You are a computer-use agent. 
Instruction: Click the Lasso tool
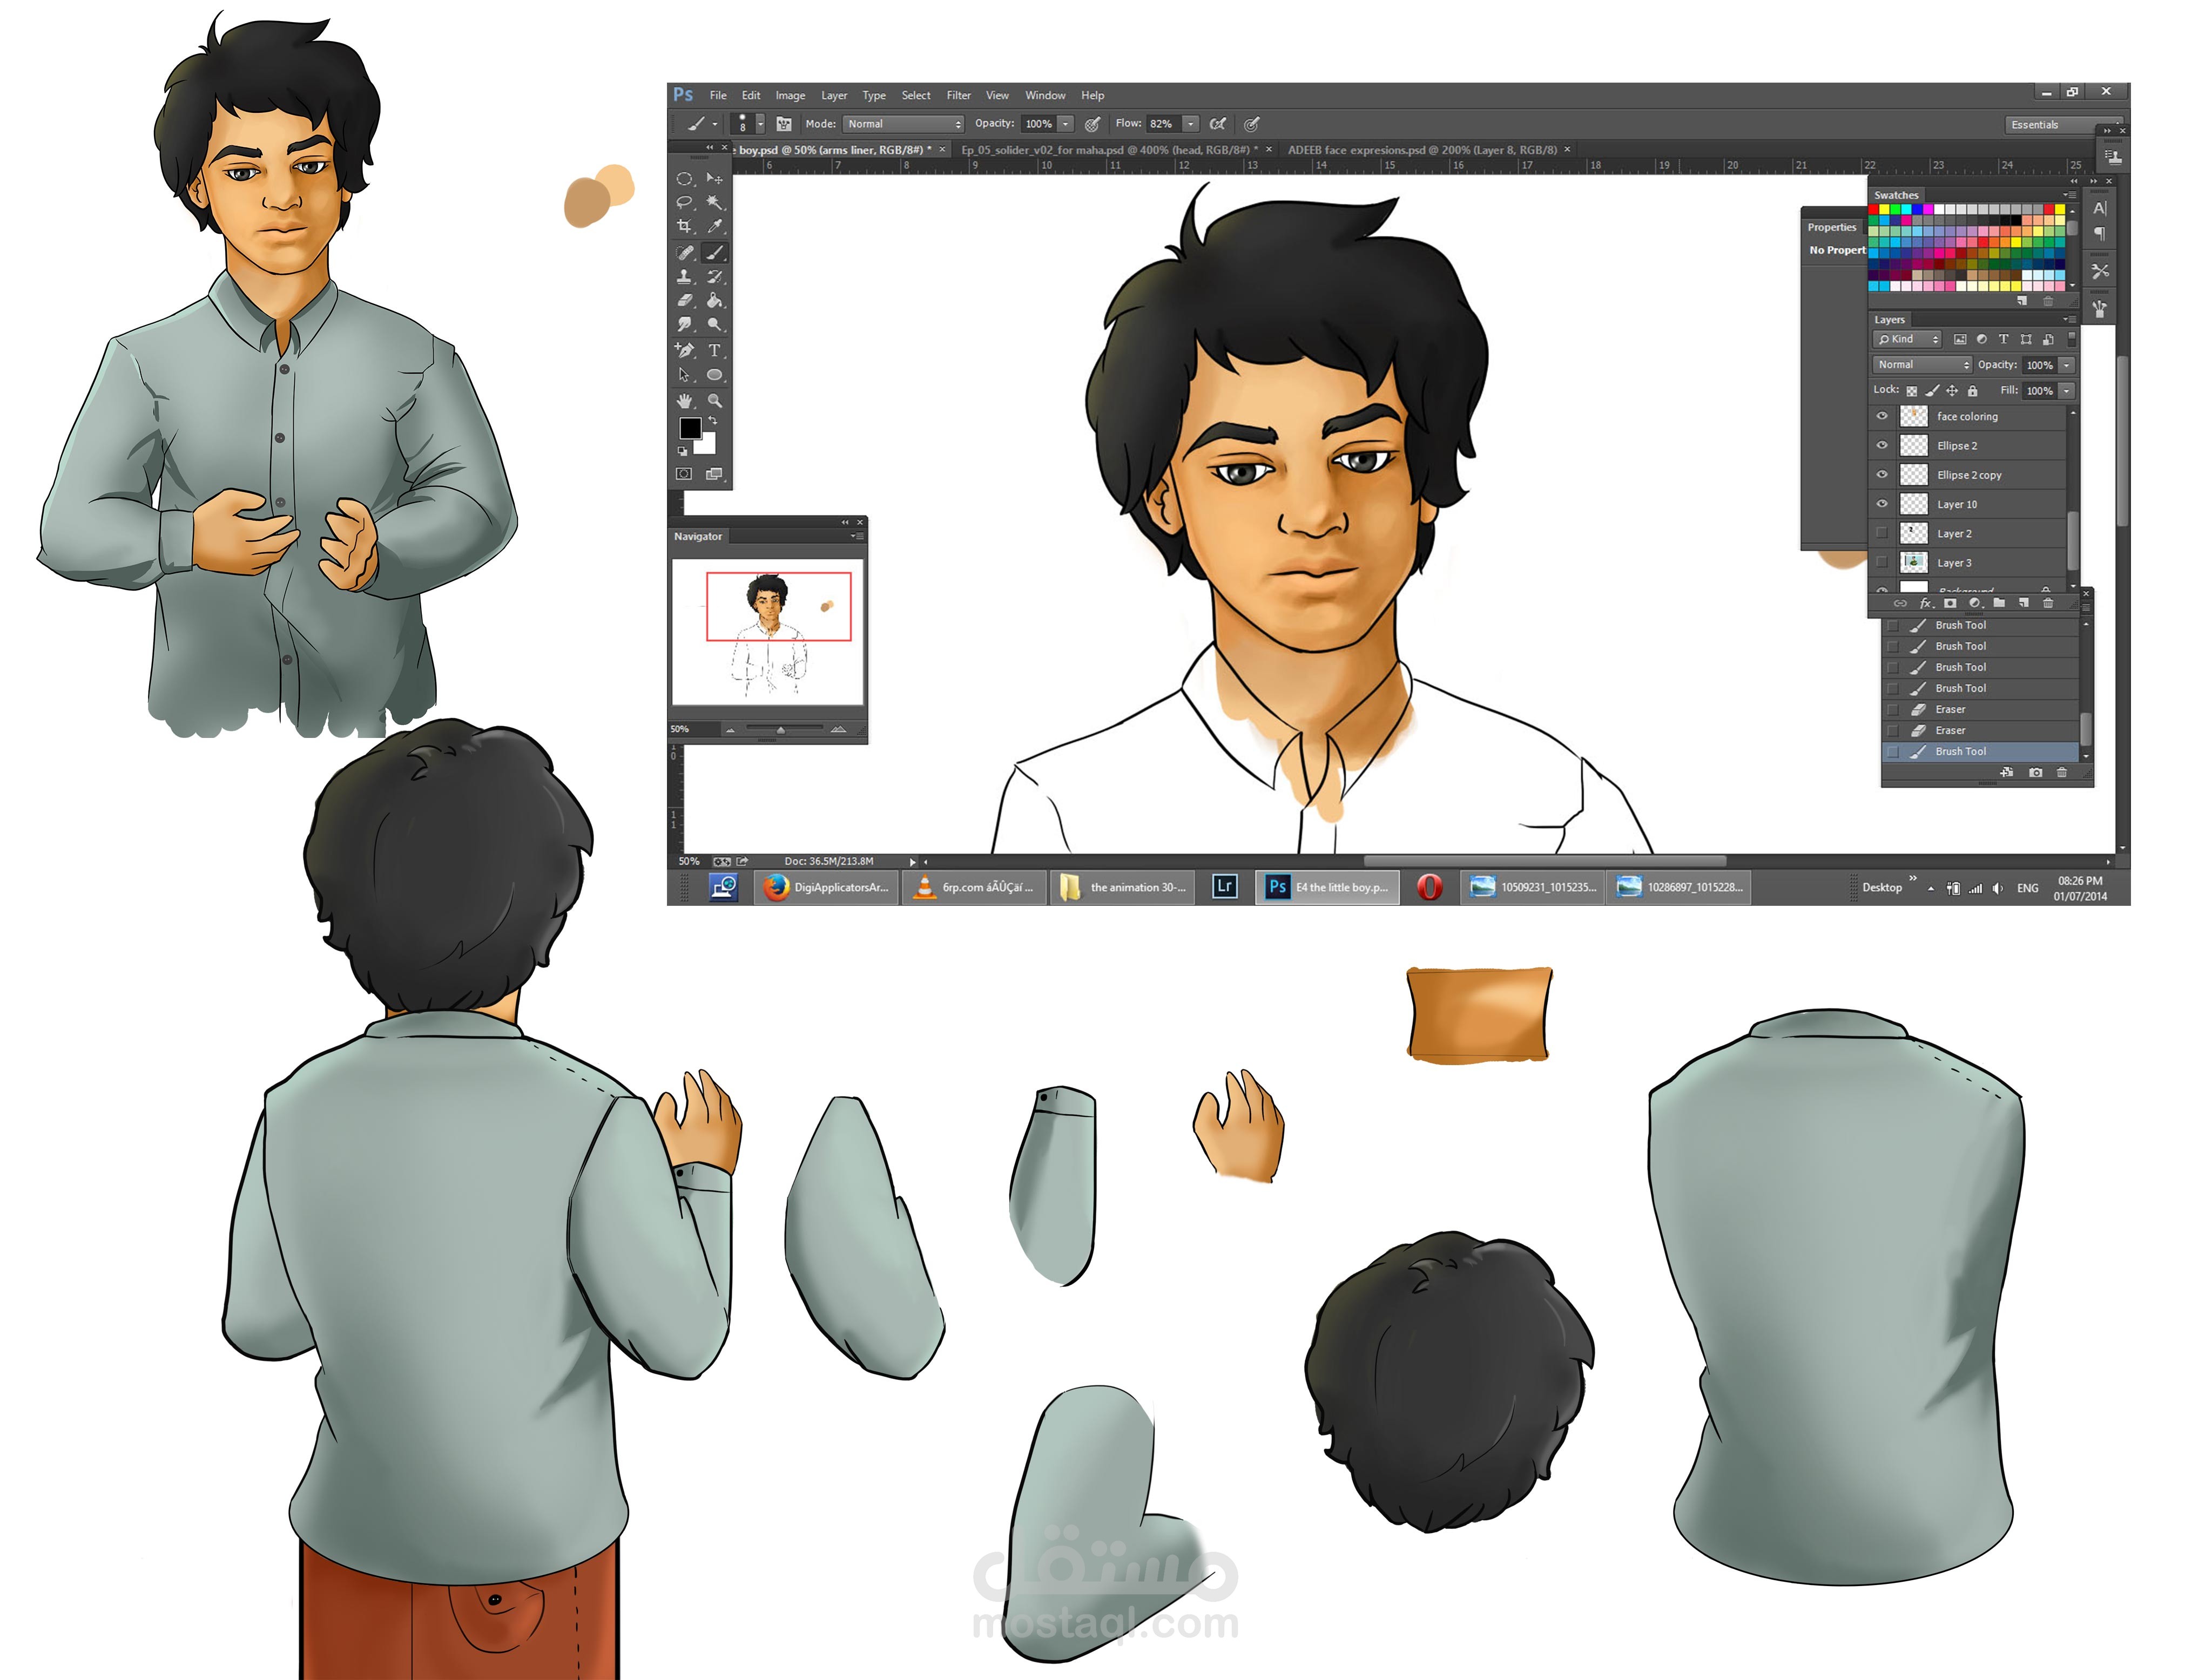coord(685,202)
